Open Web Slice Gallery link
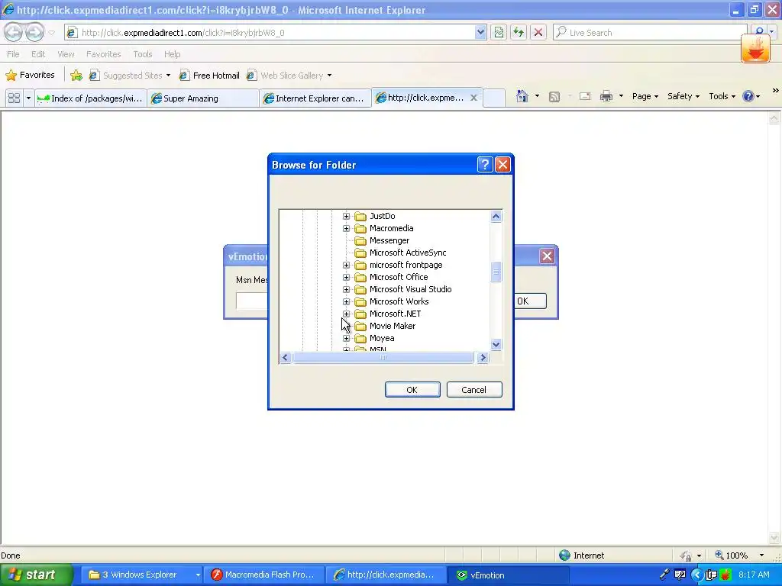Image resolution: width=782 pixels, height=586 pixels. coord(289,76)
